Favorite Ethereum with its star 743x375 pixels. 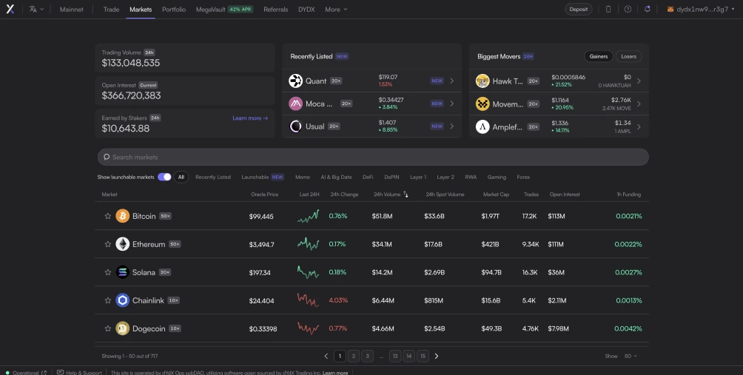pos(107,244)
